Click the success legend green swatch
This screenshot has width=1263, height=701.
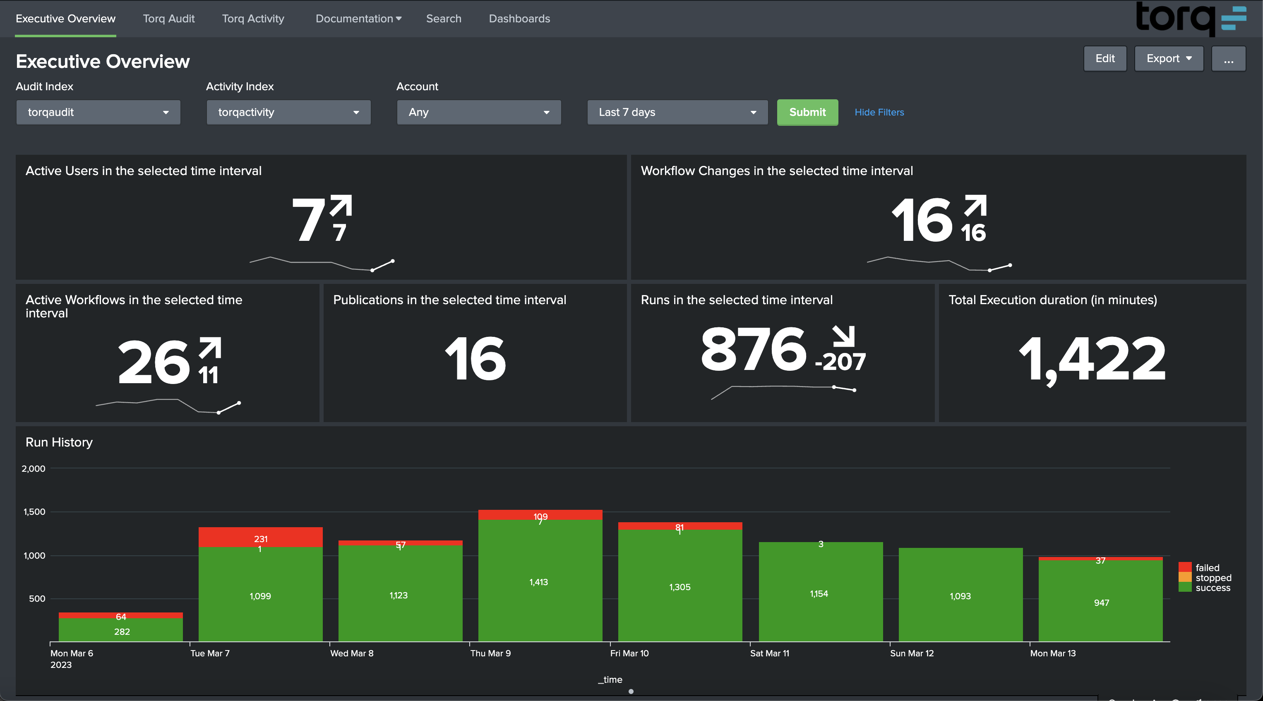click(1185, 587)
